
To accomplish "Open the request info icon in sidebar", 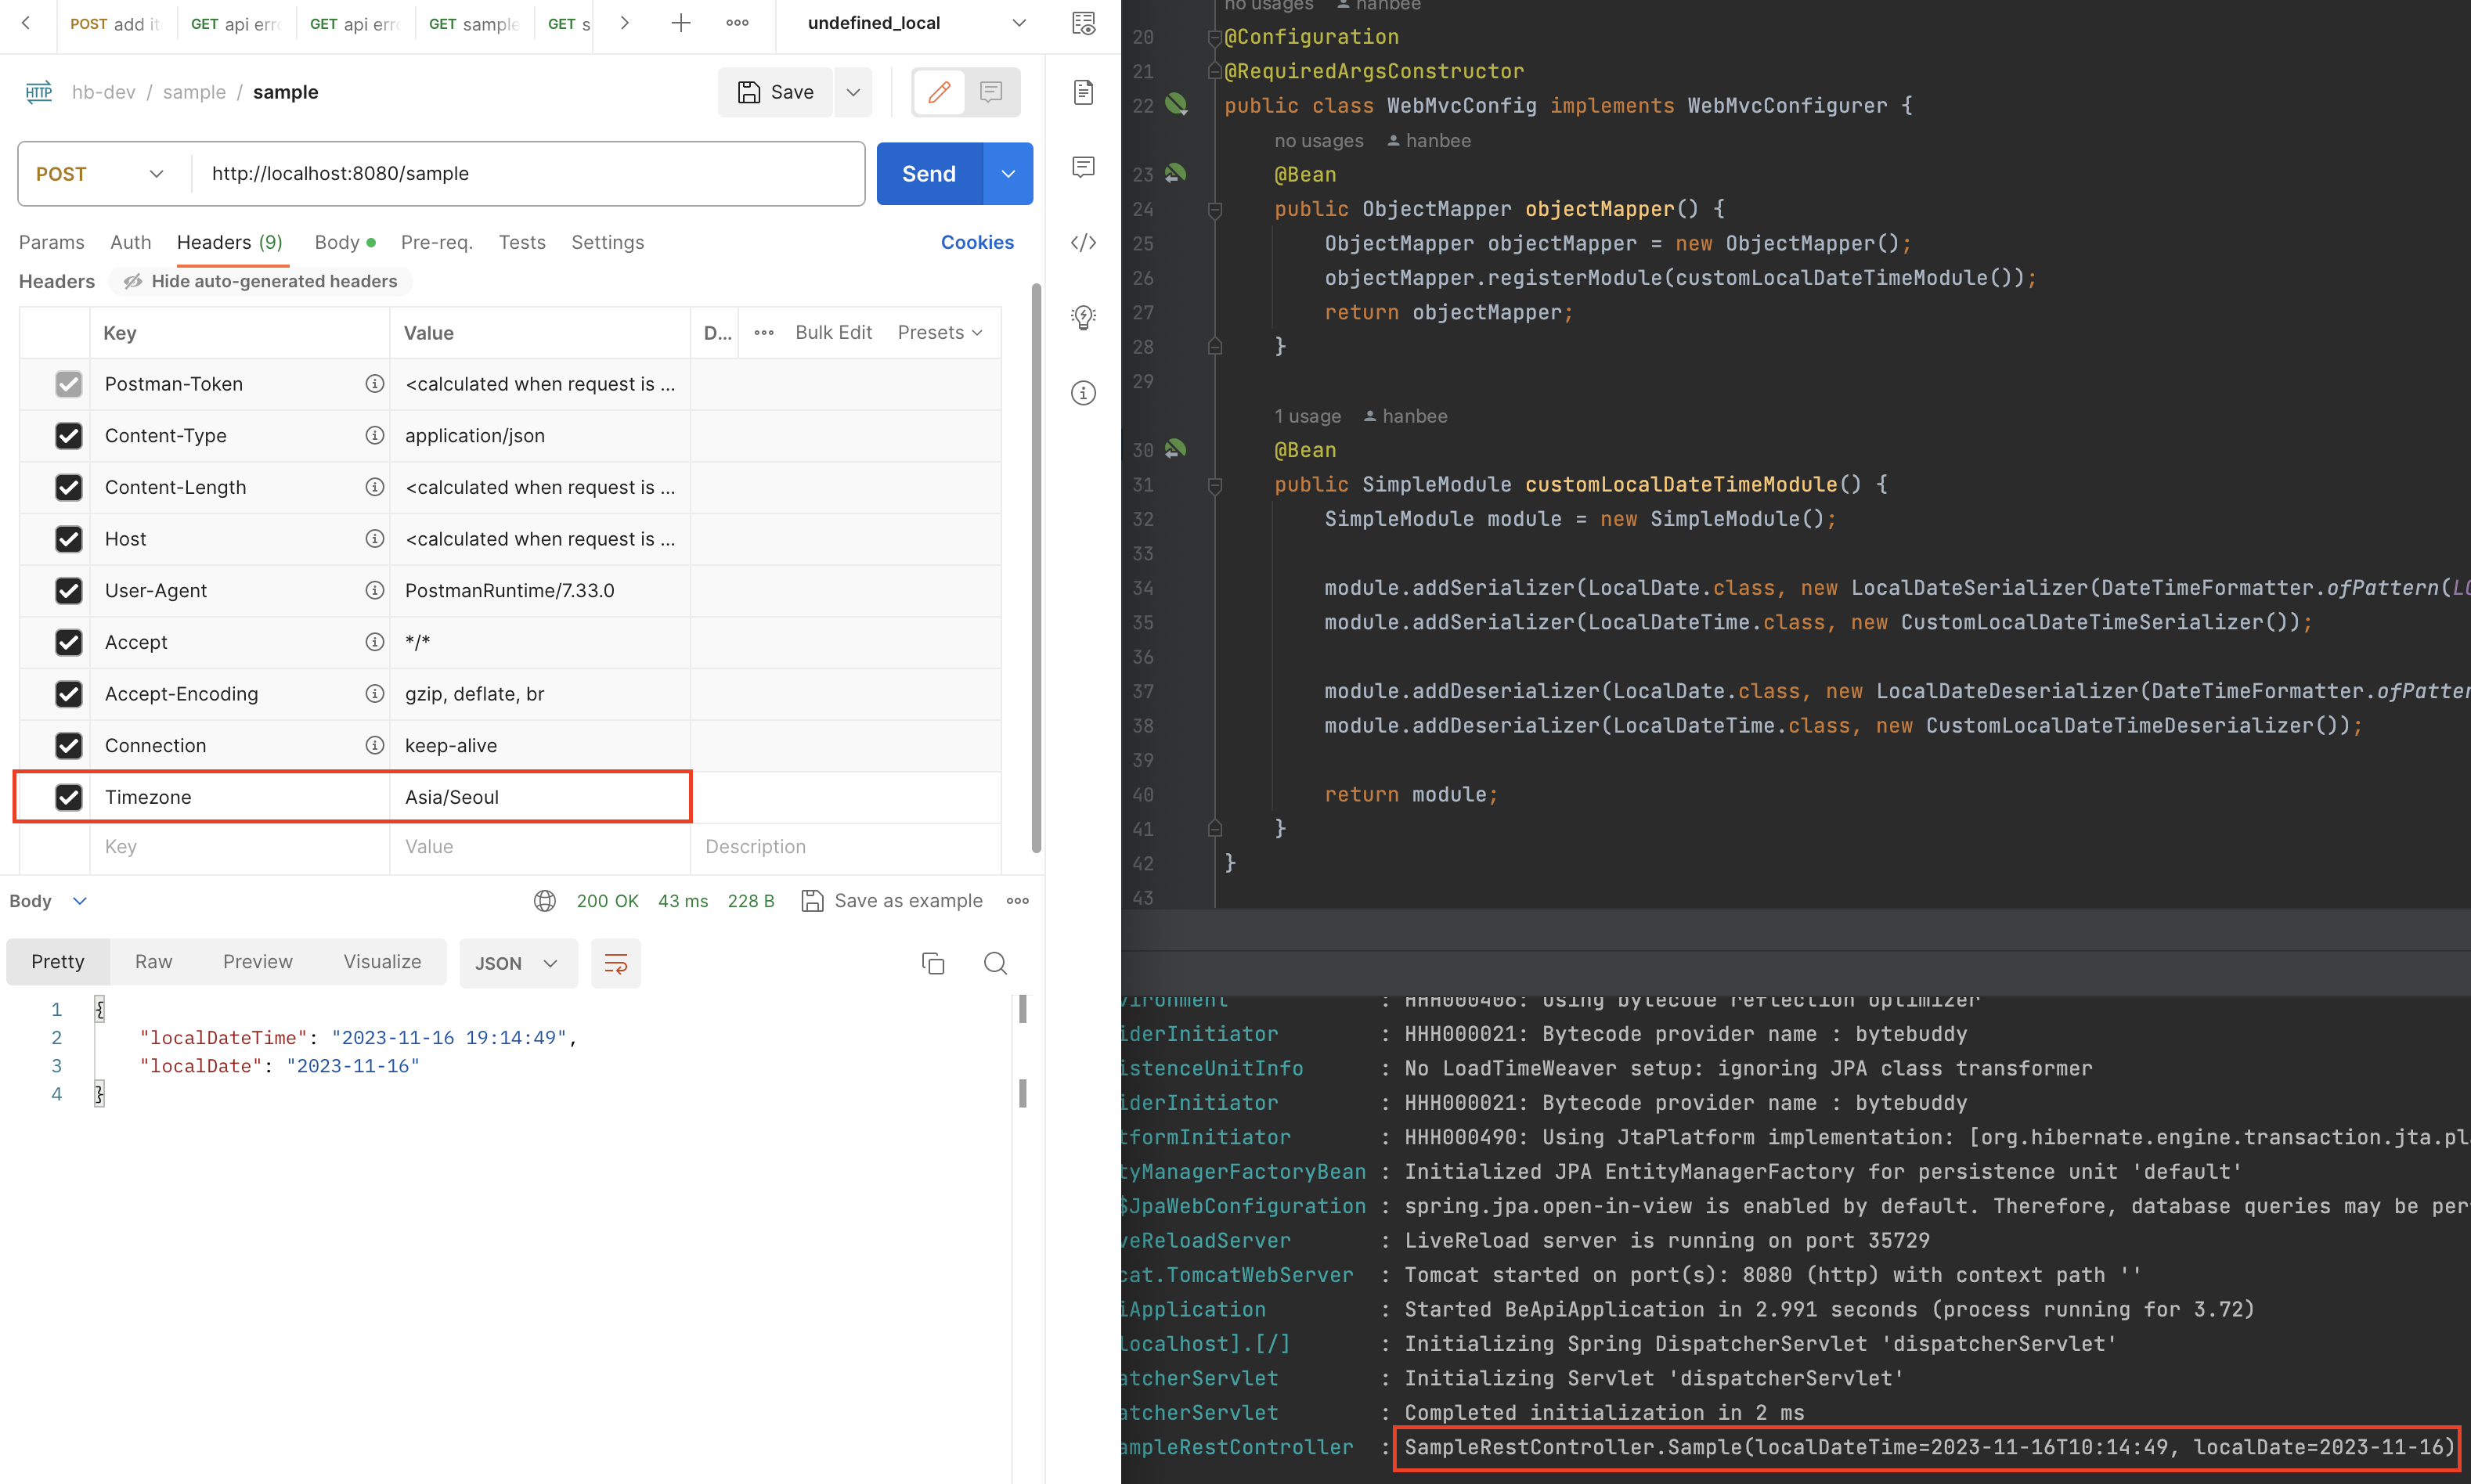I will (x=1083, y=393).
